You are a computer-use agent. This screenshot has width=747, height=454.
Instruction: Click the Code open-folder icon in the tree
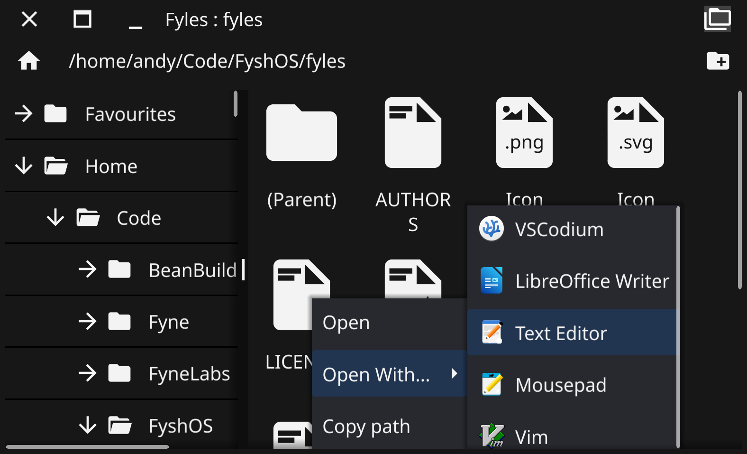88,218
